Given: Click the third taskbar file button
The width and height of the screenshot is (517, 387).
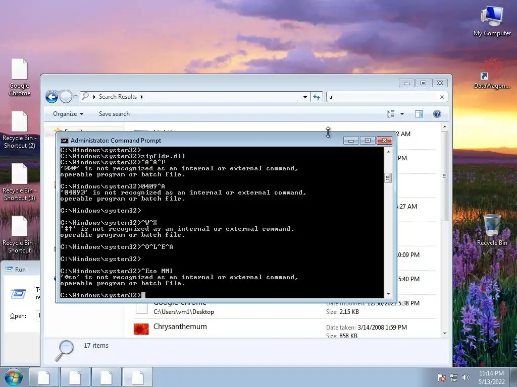Looking at the screenshot, I should (x=106, y=377).
